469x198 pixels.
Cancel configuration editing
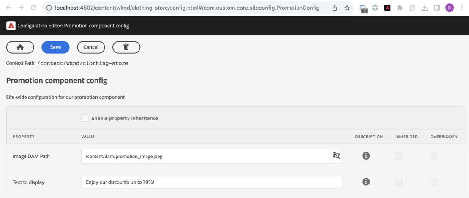click(91, 47)
